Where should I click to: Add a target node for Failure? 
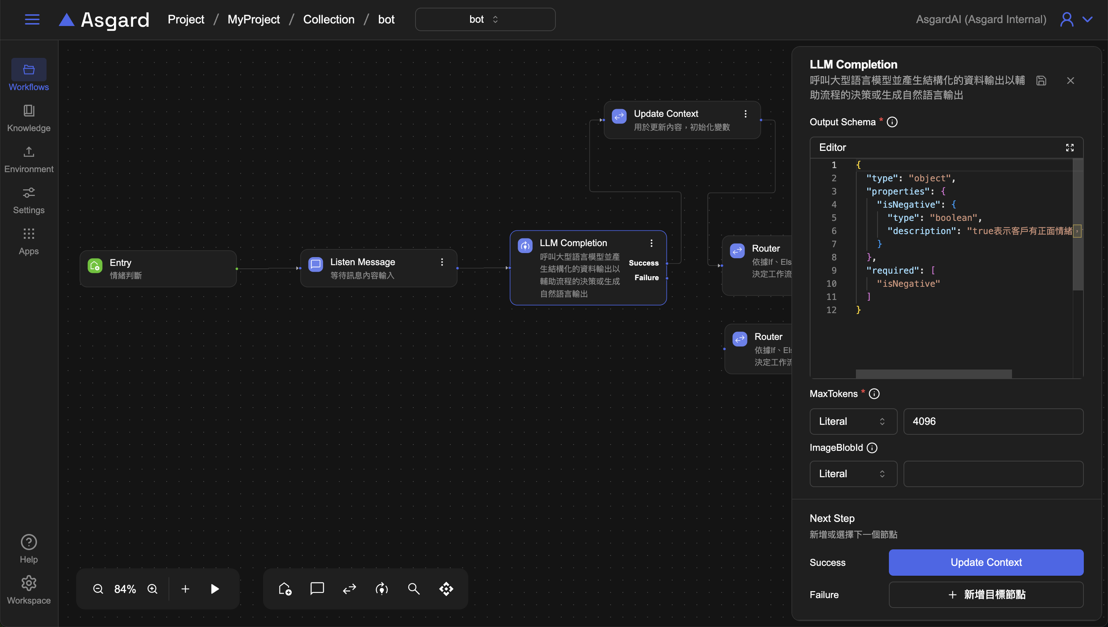(x=986, y=595)
